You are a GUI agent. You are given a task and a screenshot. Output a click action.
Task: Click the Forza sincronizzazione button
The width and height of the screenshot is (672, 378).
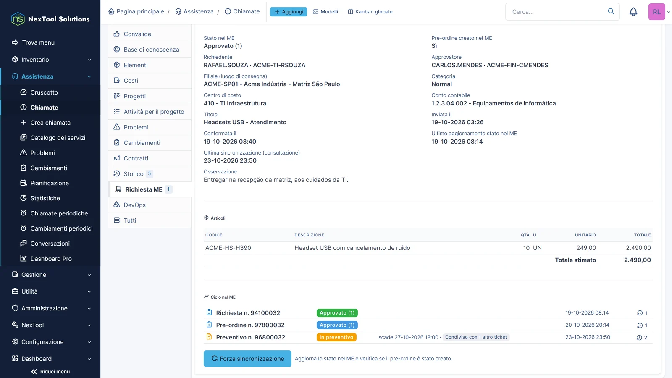point(247,359)
